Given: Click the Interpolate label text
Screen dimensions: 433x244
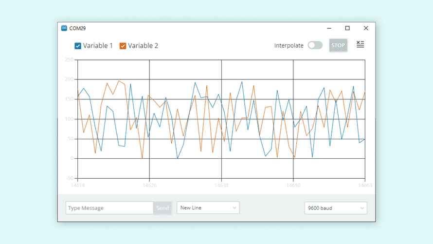Looking at the screenshot, I should coord(289,45).
